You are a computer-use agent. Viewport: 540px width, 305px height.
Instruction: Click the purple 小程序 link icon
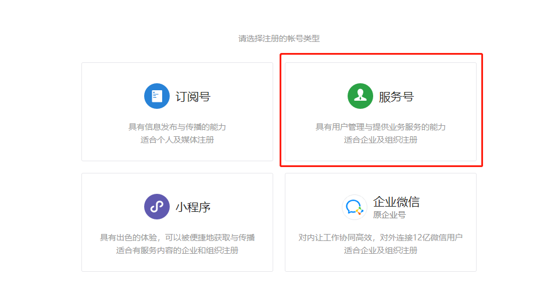point(157,207)
